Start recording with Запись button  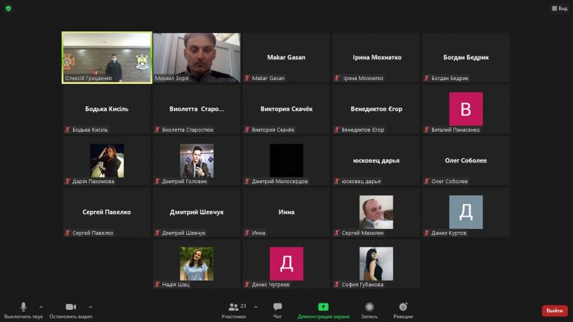[370, 311]
